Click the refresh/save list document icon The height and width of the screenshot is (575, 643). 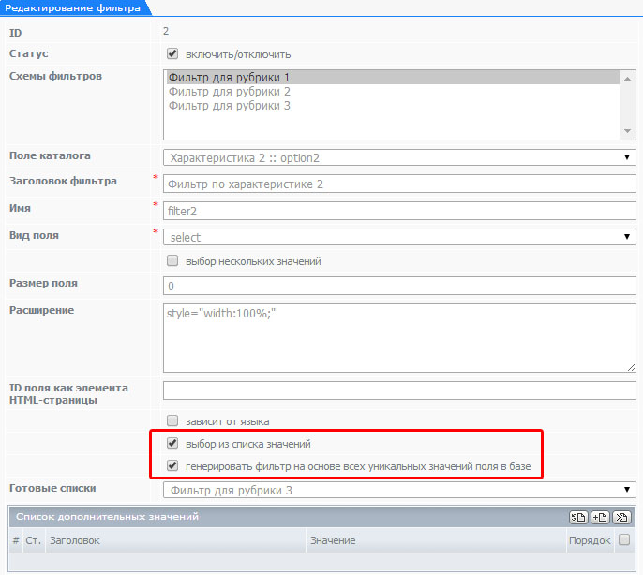578,517
